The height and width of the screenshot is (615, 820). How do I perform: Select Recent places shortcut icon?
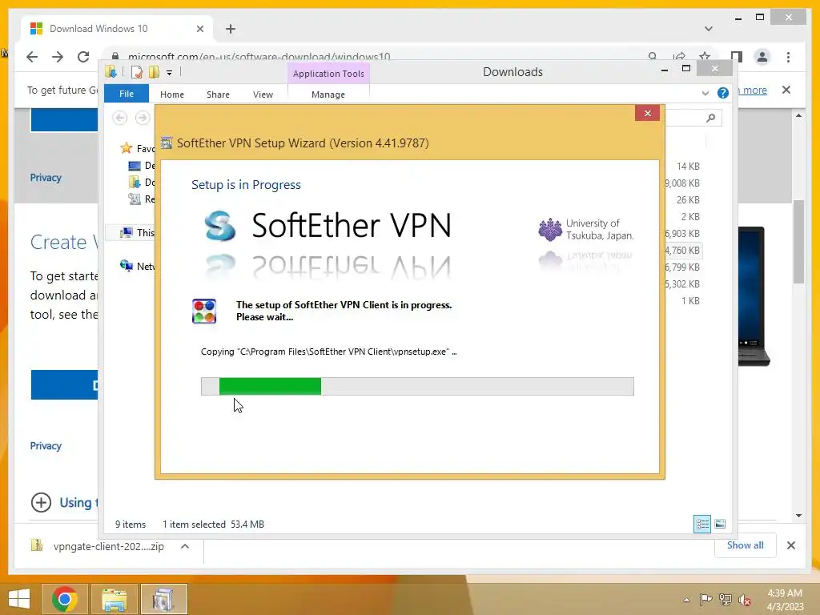135,199
